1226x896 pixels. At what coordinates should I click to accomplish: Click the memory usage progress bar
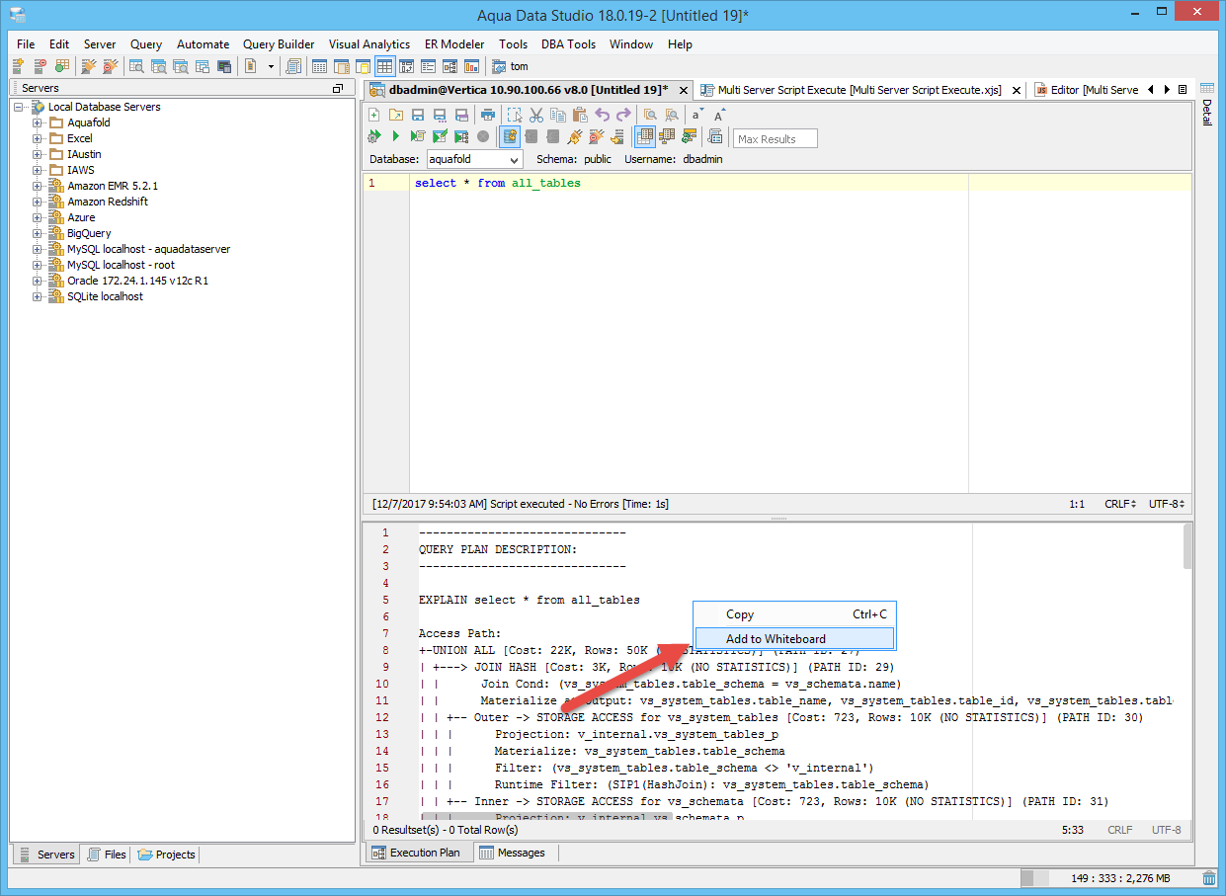(x=1109, y=878)
